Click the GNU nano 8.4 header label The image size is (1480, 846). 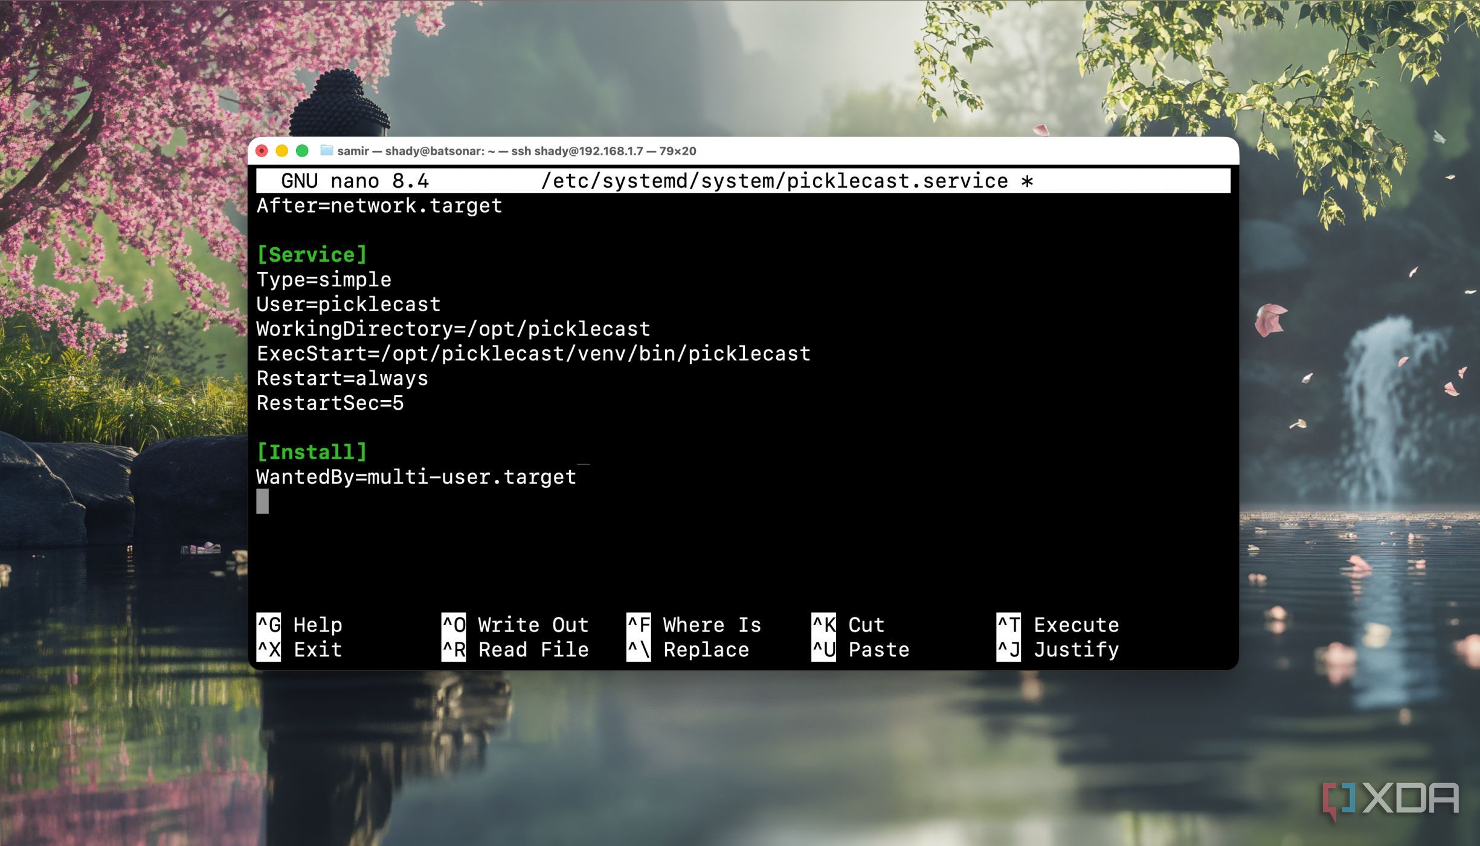(x=355, y=181)
